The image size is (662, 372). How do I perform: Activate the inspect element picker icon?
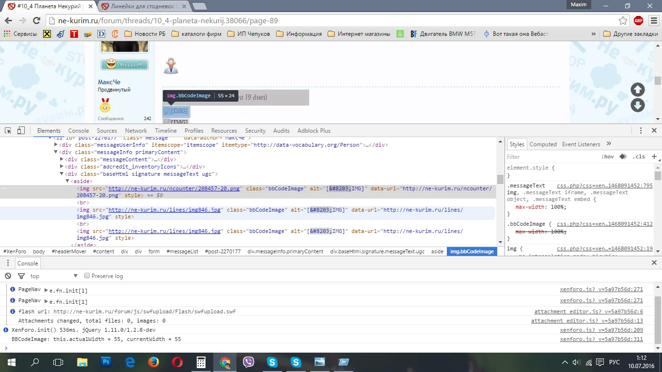coord(8,131)
